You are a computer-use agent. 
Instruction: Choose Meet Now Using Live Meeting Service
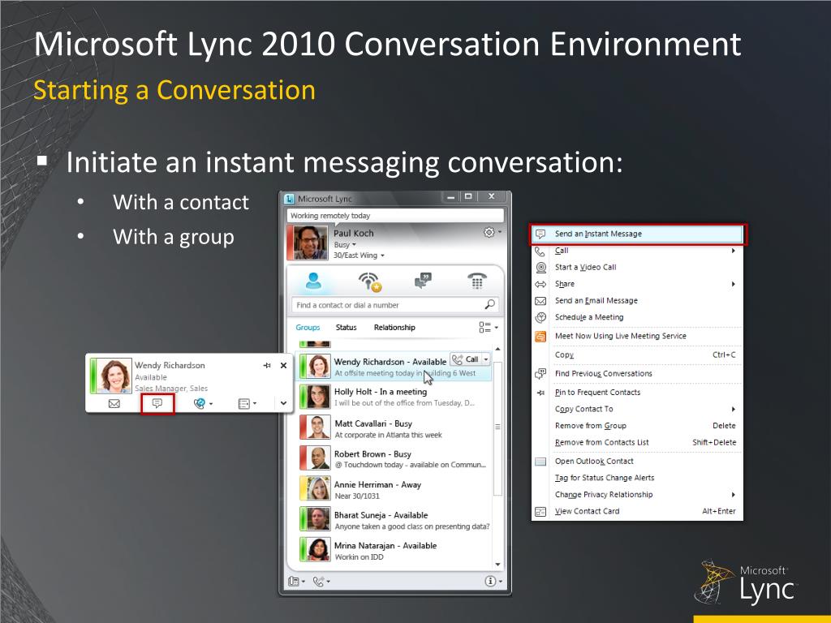(638, 336)
